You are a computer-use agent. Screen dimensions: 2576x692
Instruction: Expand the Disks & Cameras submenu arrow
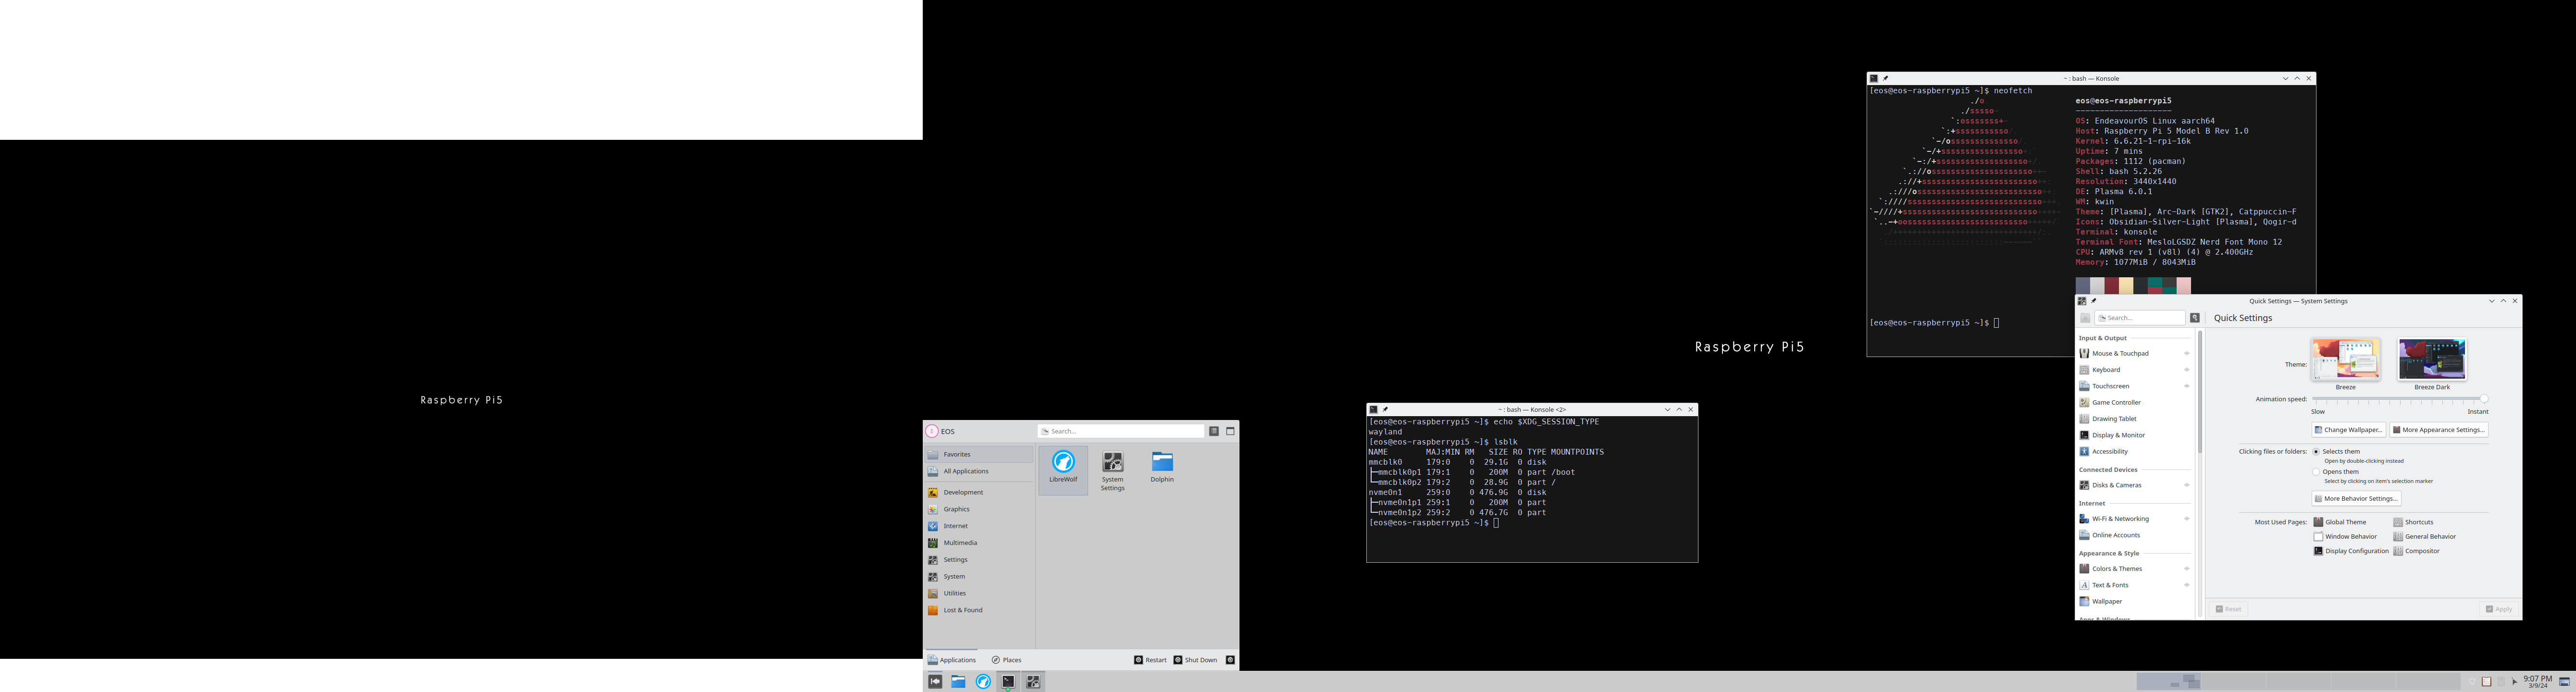click(x=2187, y=485)
